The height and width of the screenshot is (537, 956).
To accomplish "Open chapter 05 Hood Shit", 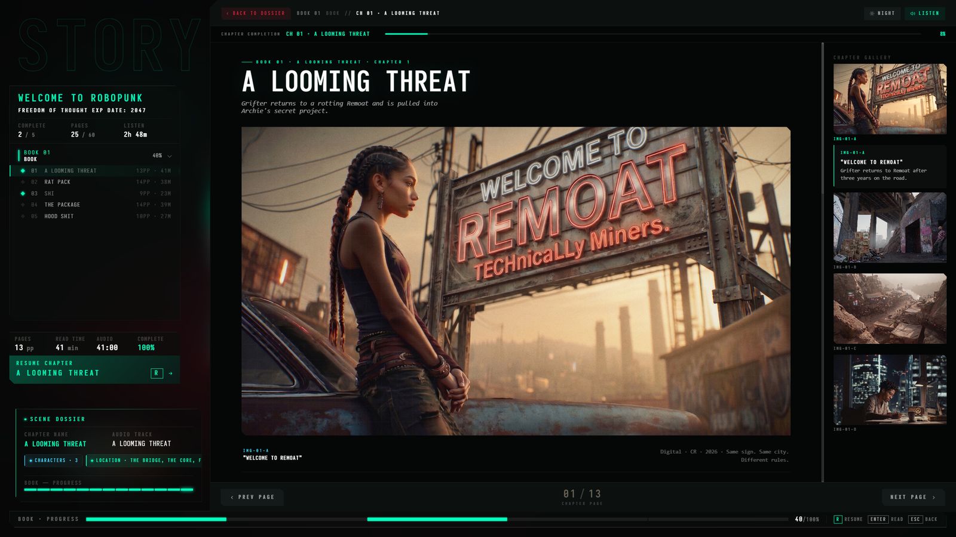I will coord(94,216).
